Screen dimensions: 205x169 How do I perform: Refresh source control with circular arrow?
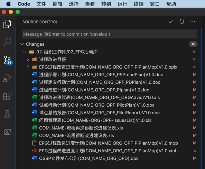point(181,21)
